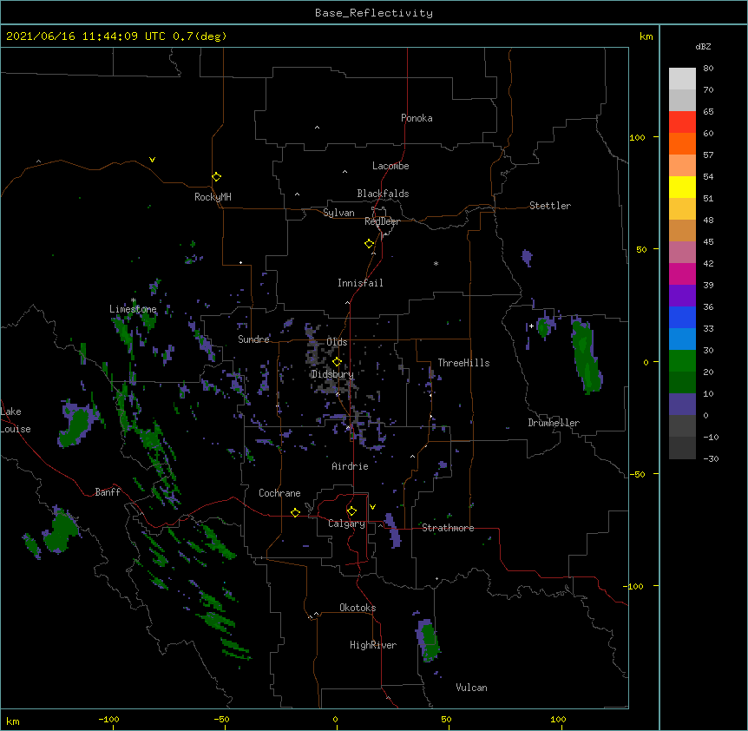Click the Blackfalds city label
Viewport: 748px width, 731px height.
pos(383,194)
